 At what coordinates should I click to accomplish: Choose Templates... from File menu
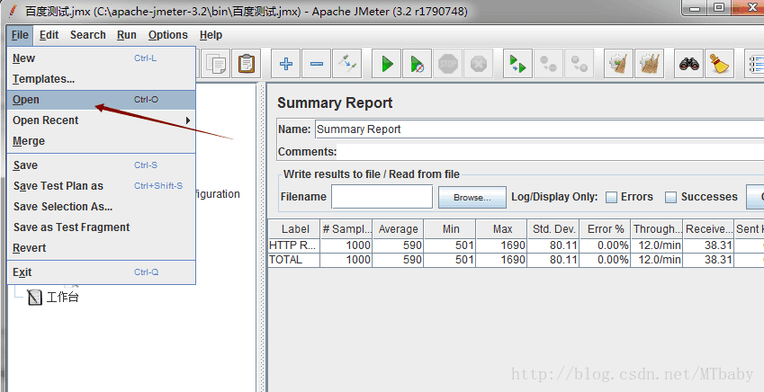102,79
